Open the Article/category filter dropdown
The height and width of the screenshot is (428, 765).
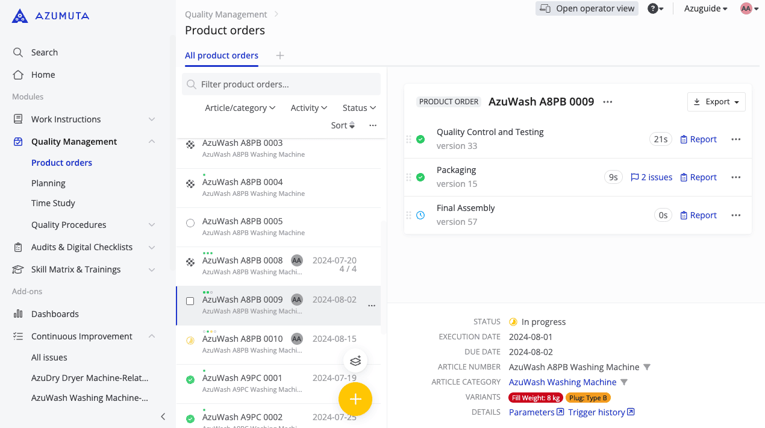coord(240,108)
